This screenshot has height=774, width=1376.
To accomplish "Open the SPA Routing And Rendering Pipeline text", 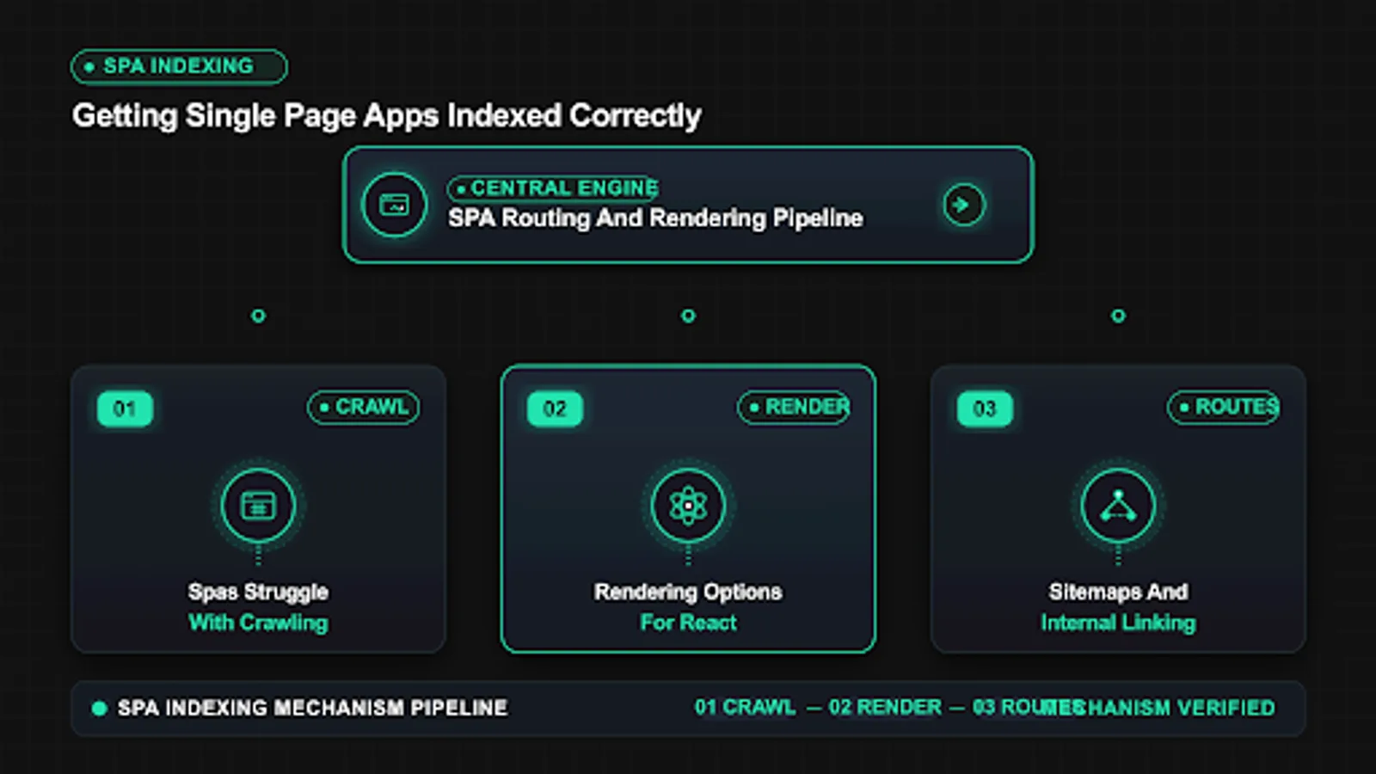I will [655, 218].
